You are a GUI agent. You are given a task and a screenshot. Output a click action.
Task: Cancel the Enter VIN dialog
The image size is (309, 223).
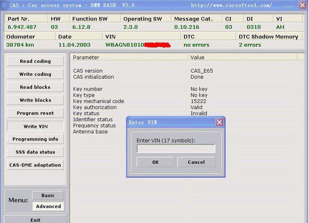point(196,162)
